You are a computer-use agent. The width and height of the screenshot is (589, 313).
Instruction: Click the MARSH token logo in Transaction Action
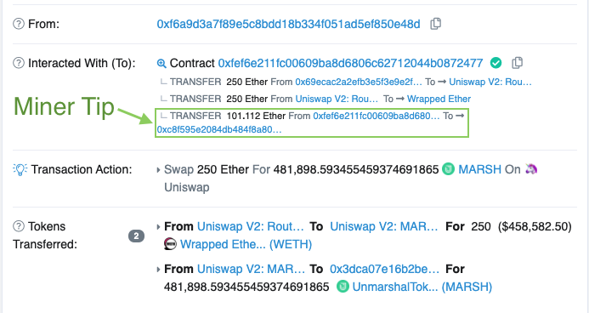448,169
